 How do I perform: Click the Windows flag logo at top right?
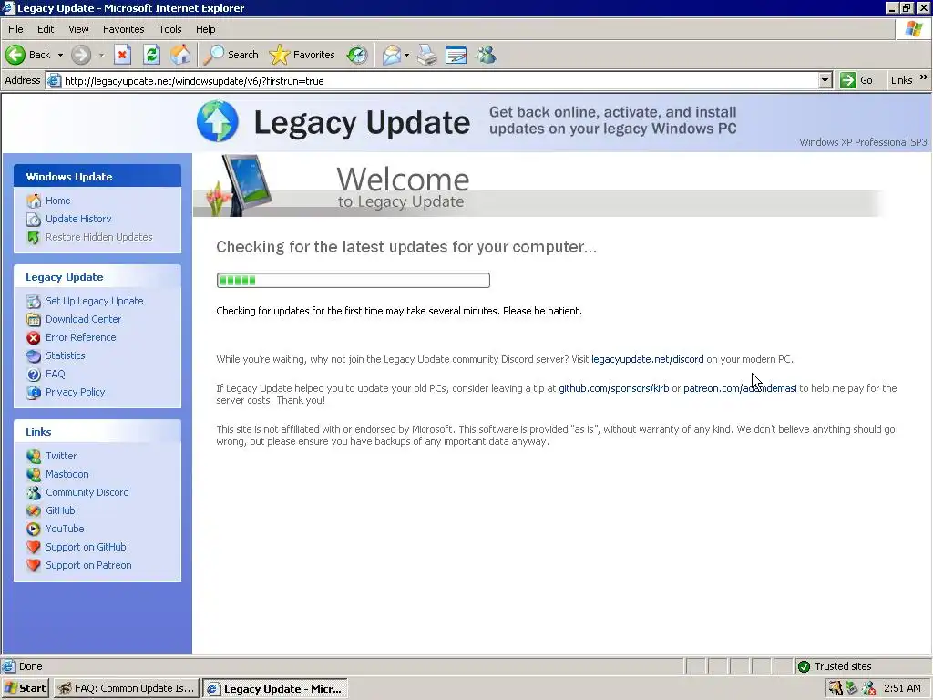click(914, 28)
